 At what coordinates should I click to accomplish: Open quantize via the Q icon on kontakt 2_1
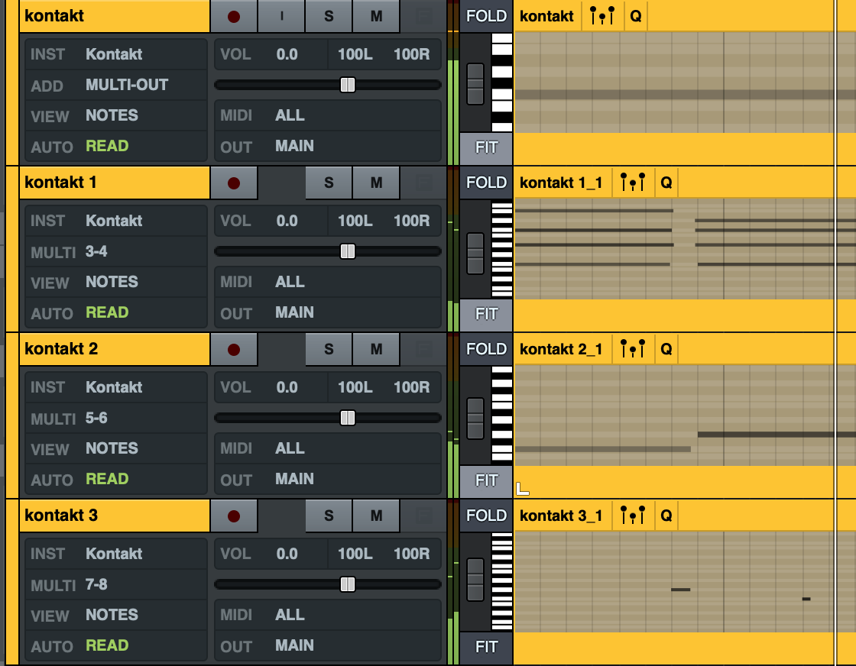click(x=666, y=349)
